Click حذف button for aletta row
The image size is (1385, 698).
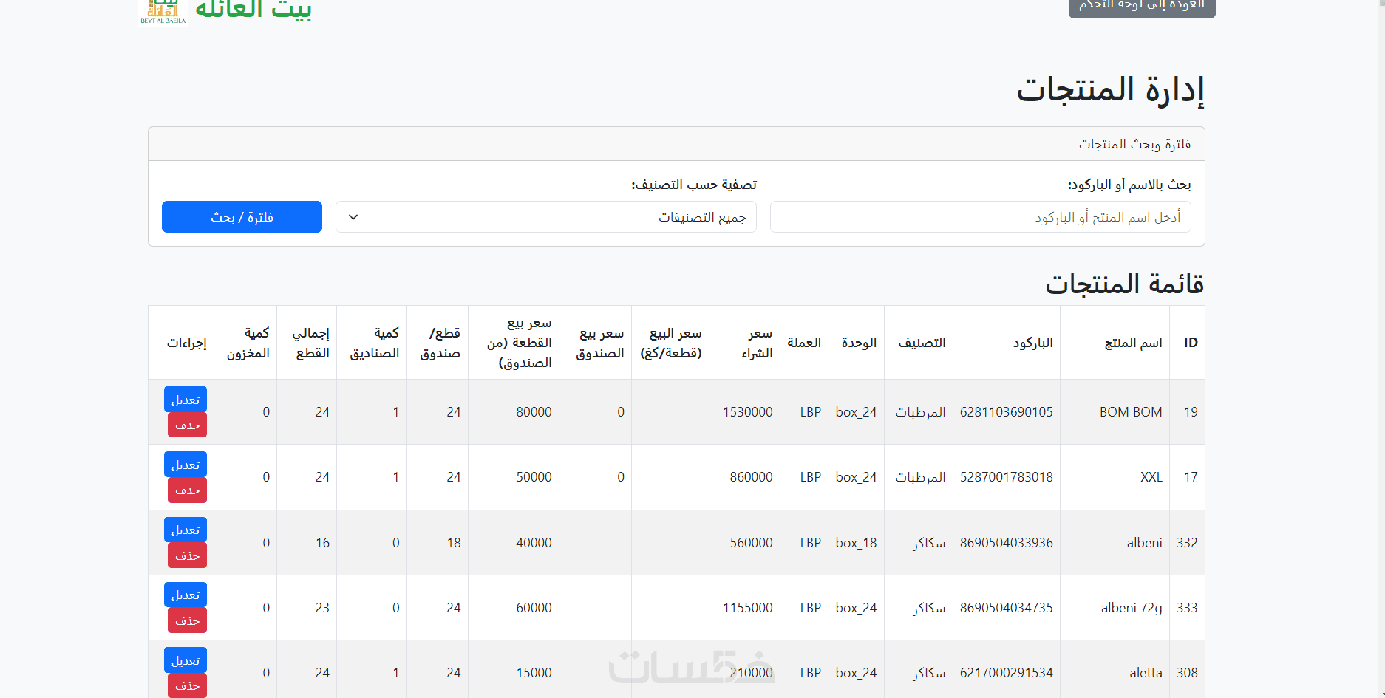pyautogui.click(x=187, y=685)
